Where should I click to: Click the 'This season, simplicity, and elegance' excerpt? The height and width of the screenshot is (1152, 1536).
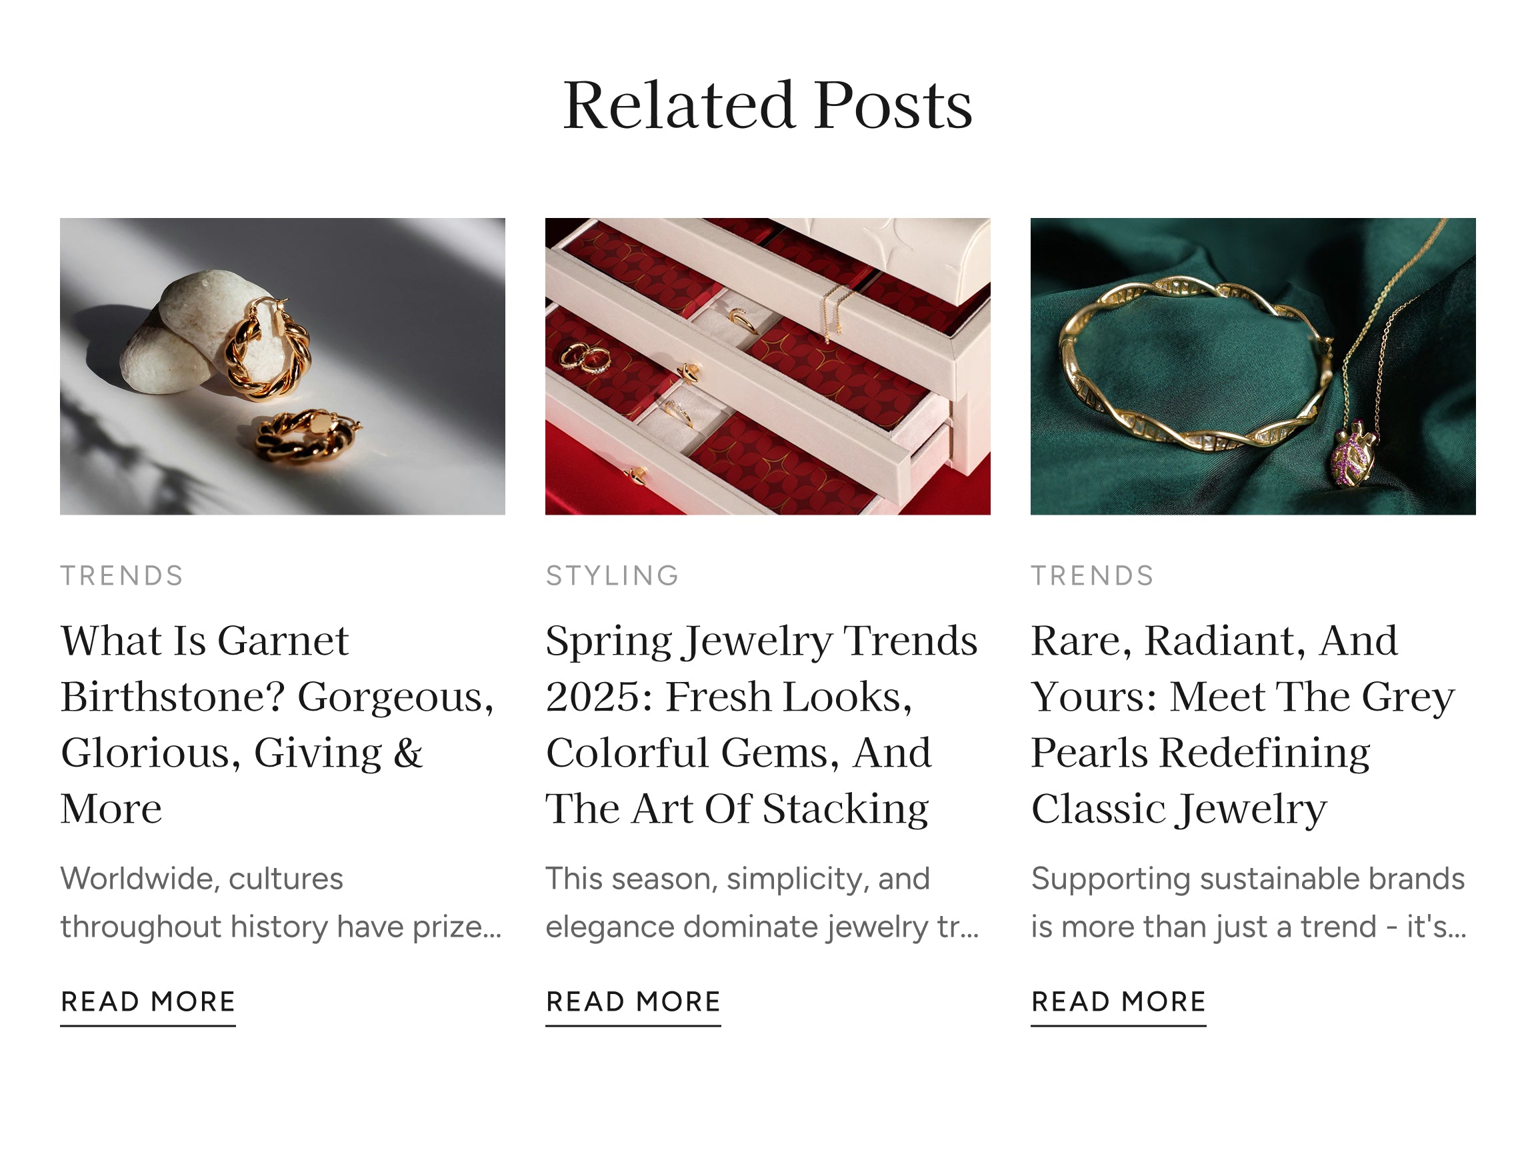coord(763,903)
